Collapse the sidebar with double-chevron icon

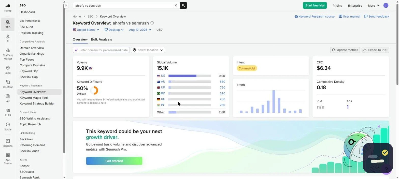[x=66, y=5]
